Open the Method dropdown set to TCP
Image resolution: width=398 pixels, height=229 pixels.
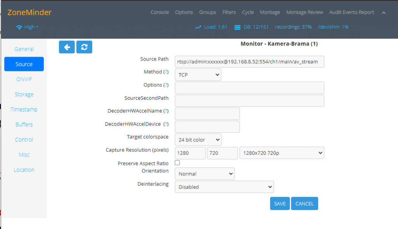[x=198, y=75]
